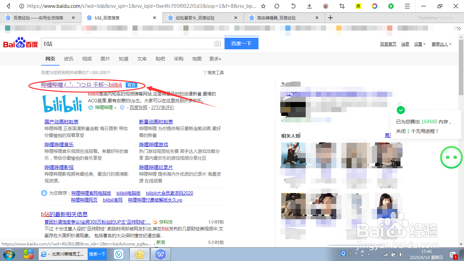Open the yellow star taskbar app

(x=140, y=254)
